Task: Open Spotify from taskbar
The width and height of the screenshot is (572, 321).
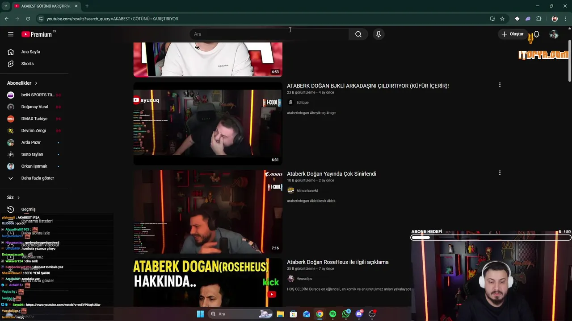Action: tap(332, 314)
